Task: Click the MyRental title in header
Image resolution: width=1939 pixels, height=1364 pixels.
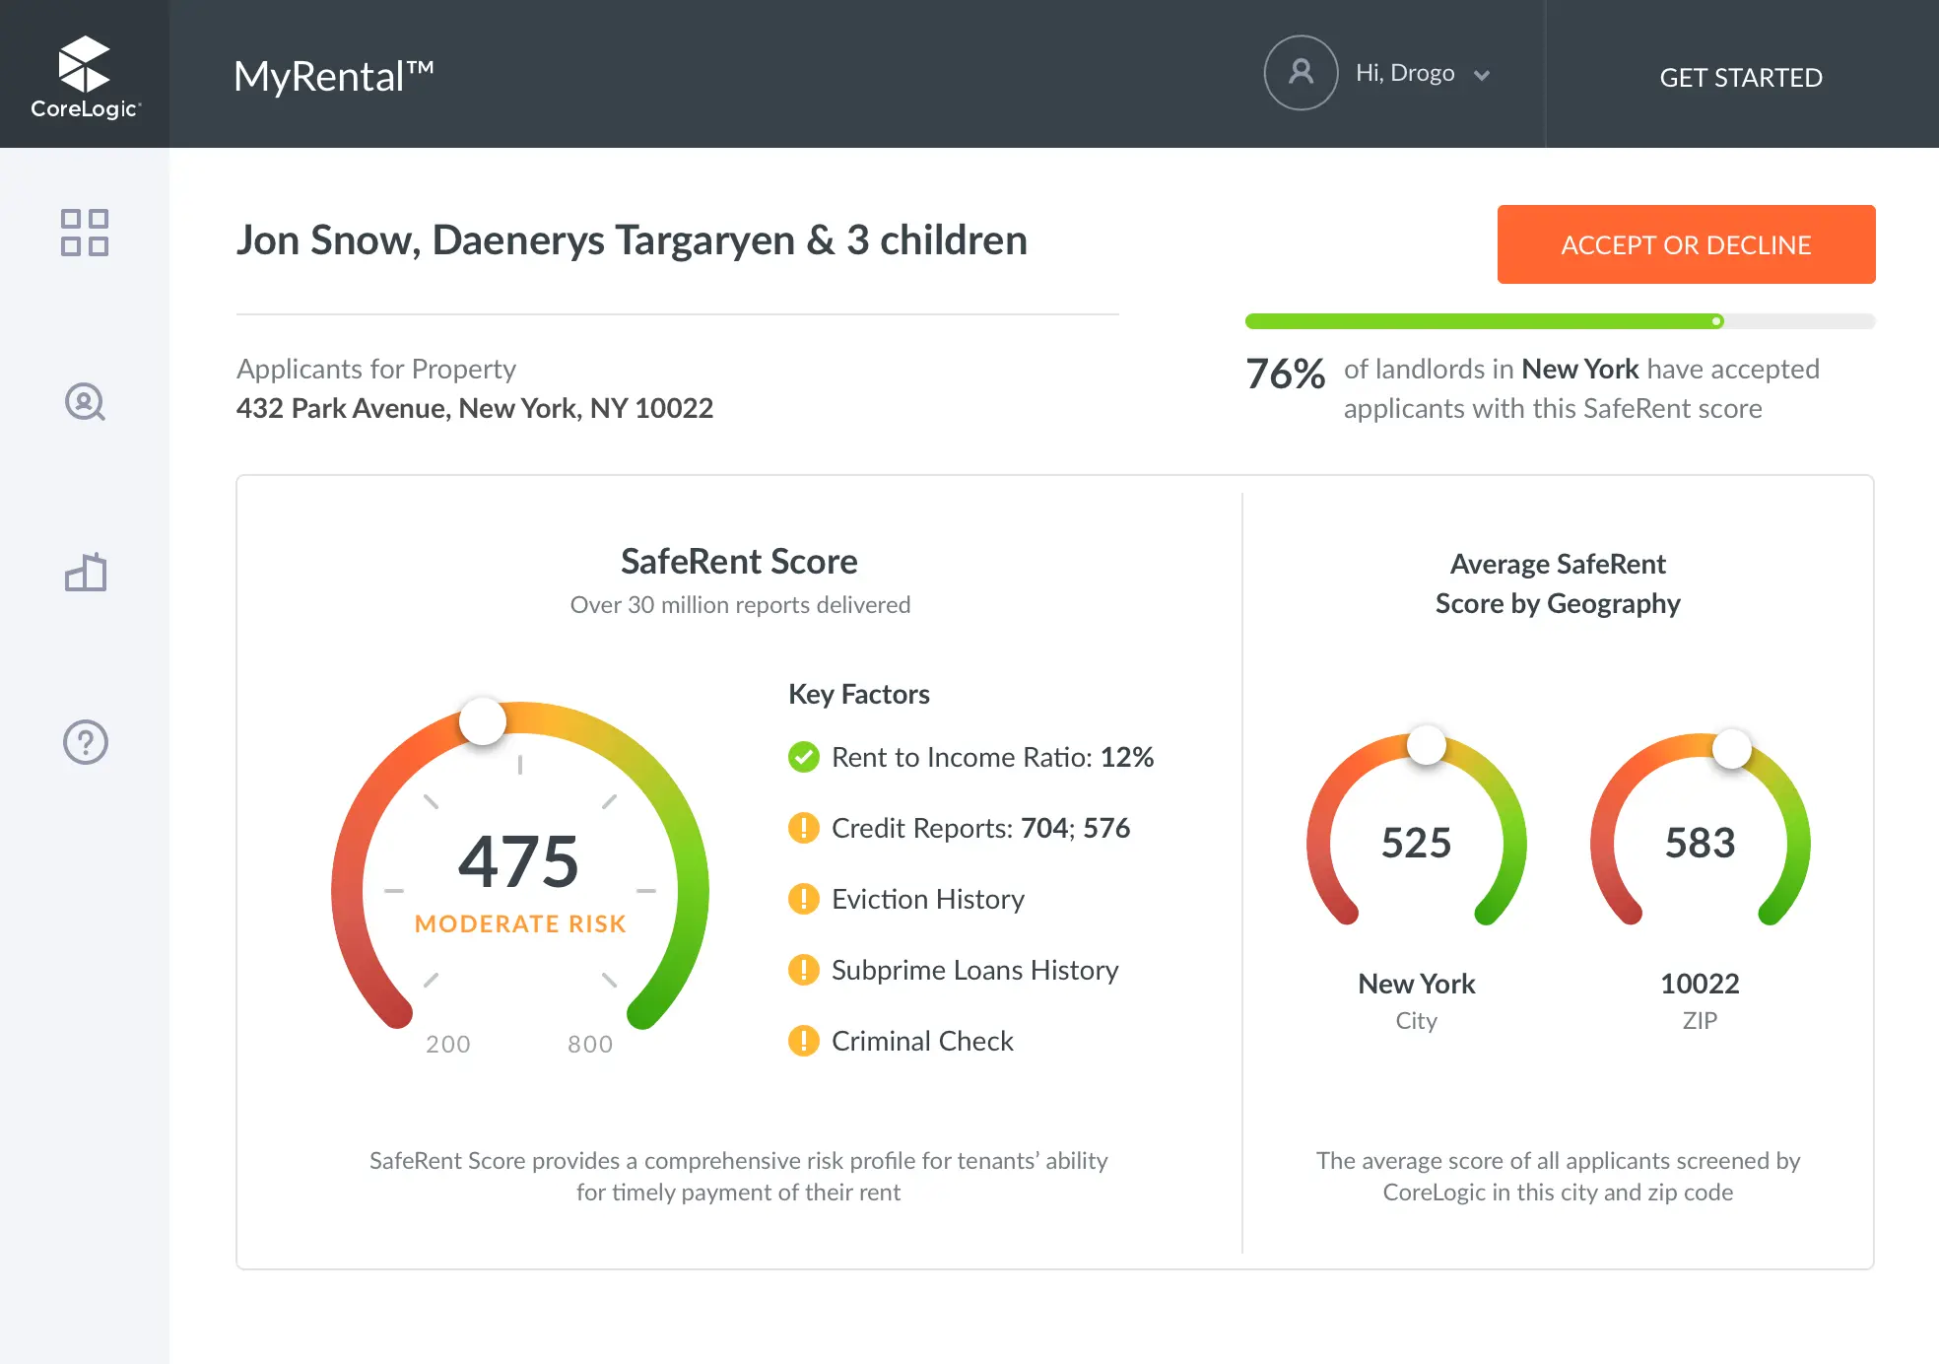Action: (333, 76)
